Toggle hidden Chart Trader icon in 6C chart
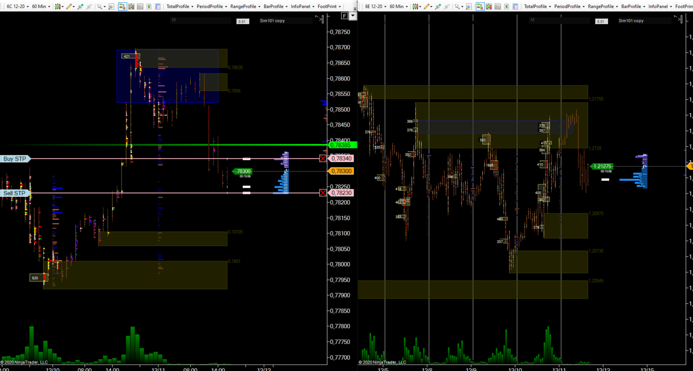 [x=131, y=6]
